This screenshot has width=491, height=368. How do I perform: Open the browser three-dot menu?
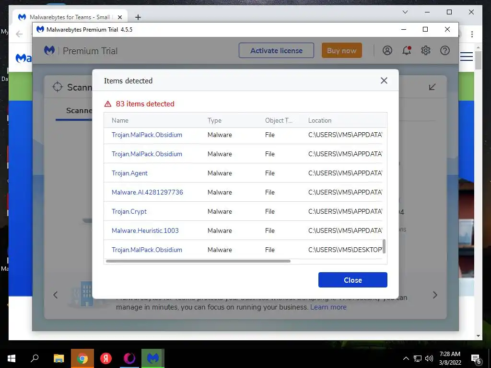pos(472,34)
